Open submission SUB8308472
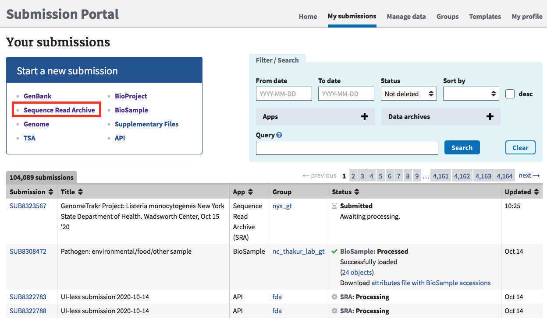Viewport: 547px width, 318px height. pos(28,251)
